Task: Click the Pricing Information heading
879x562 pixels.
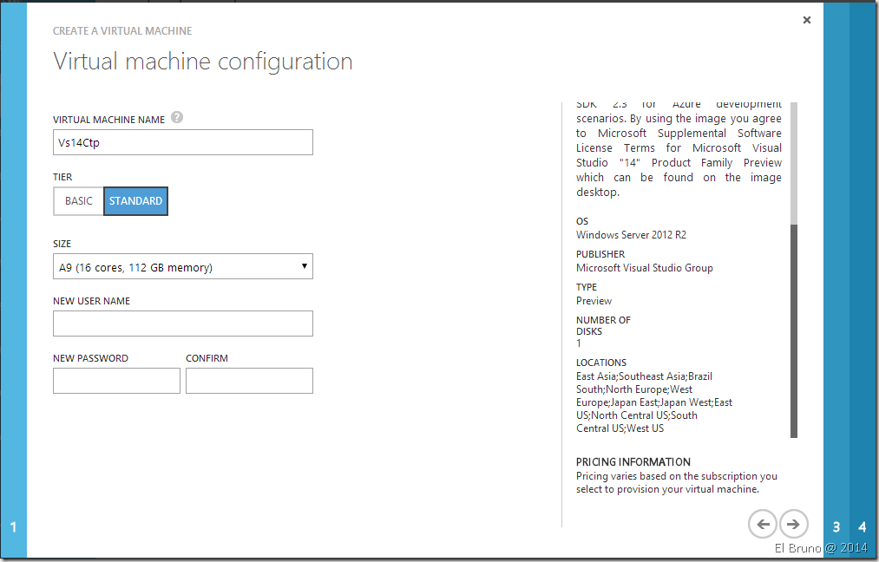Action: click(x=633, y=462)
